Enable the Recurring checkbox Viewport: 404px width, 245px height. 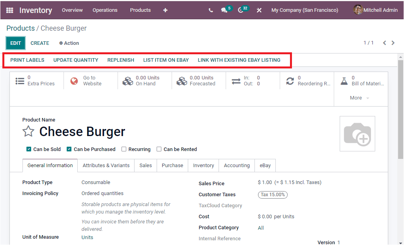click(123, 149)
